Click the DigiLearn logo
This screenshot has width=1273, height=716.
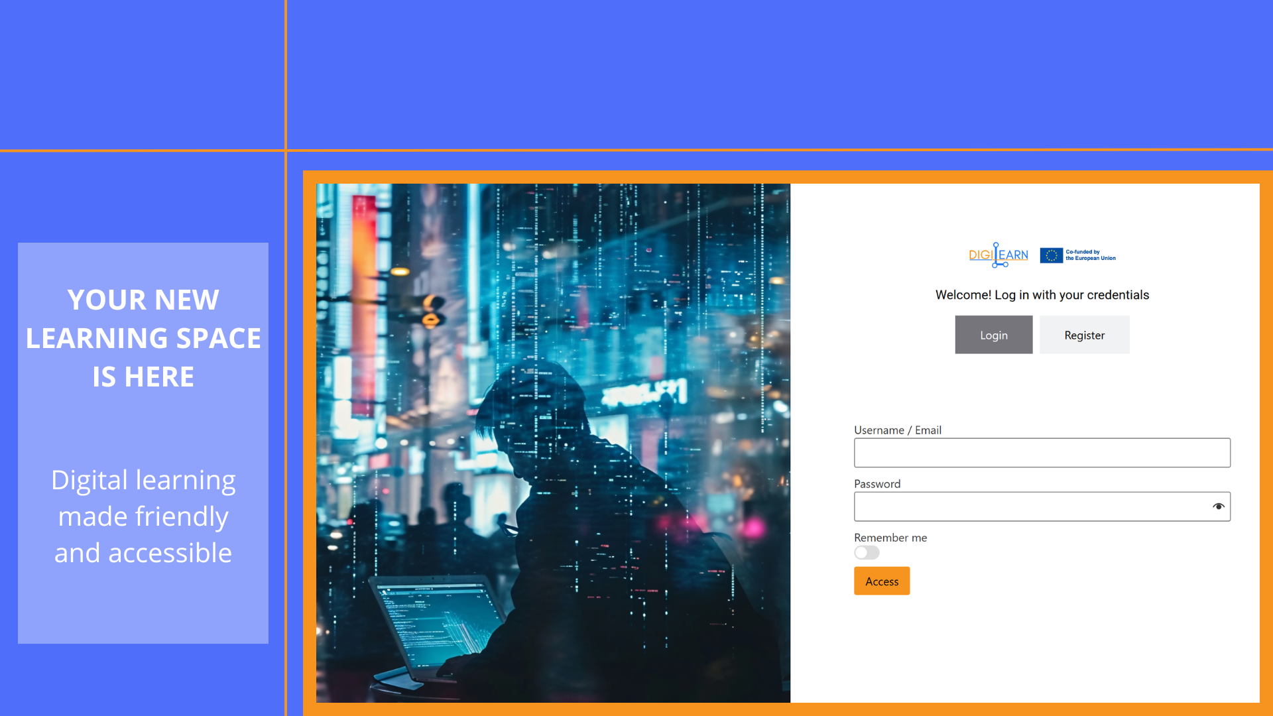[998, 255]
